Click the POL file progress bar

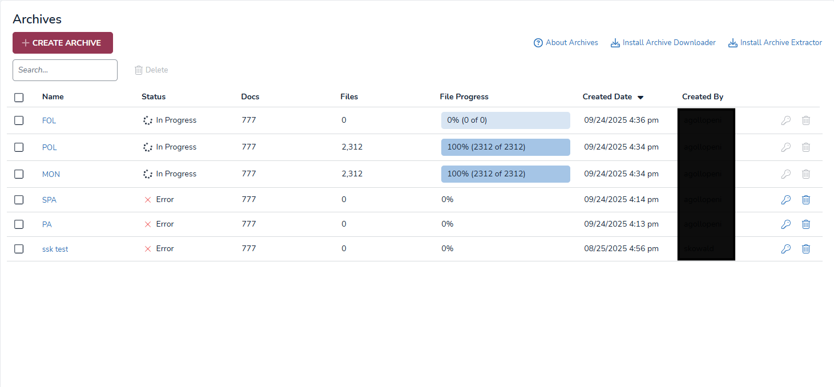click(x=505, y=147)
